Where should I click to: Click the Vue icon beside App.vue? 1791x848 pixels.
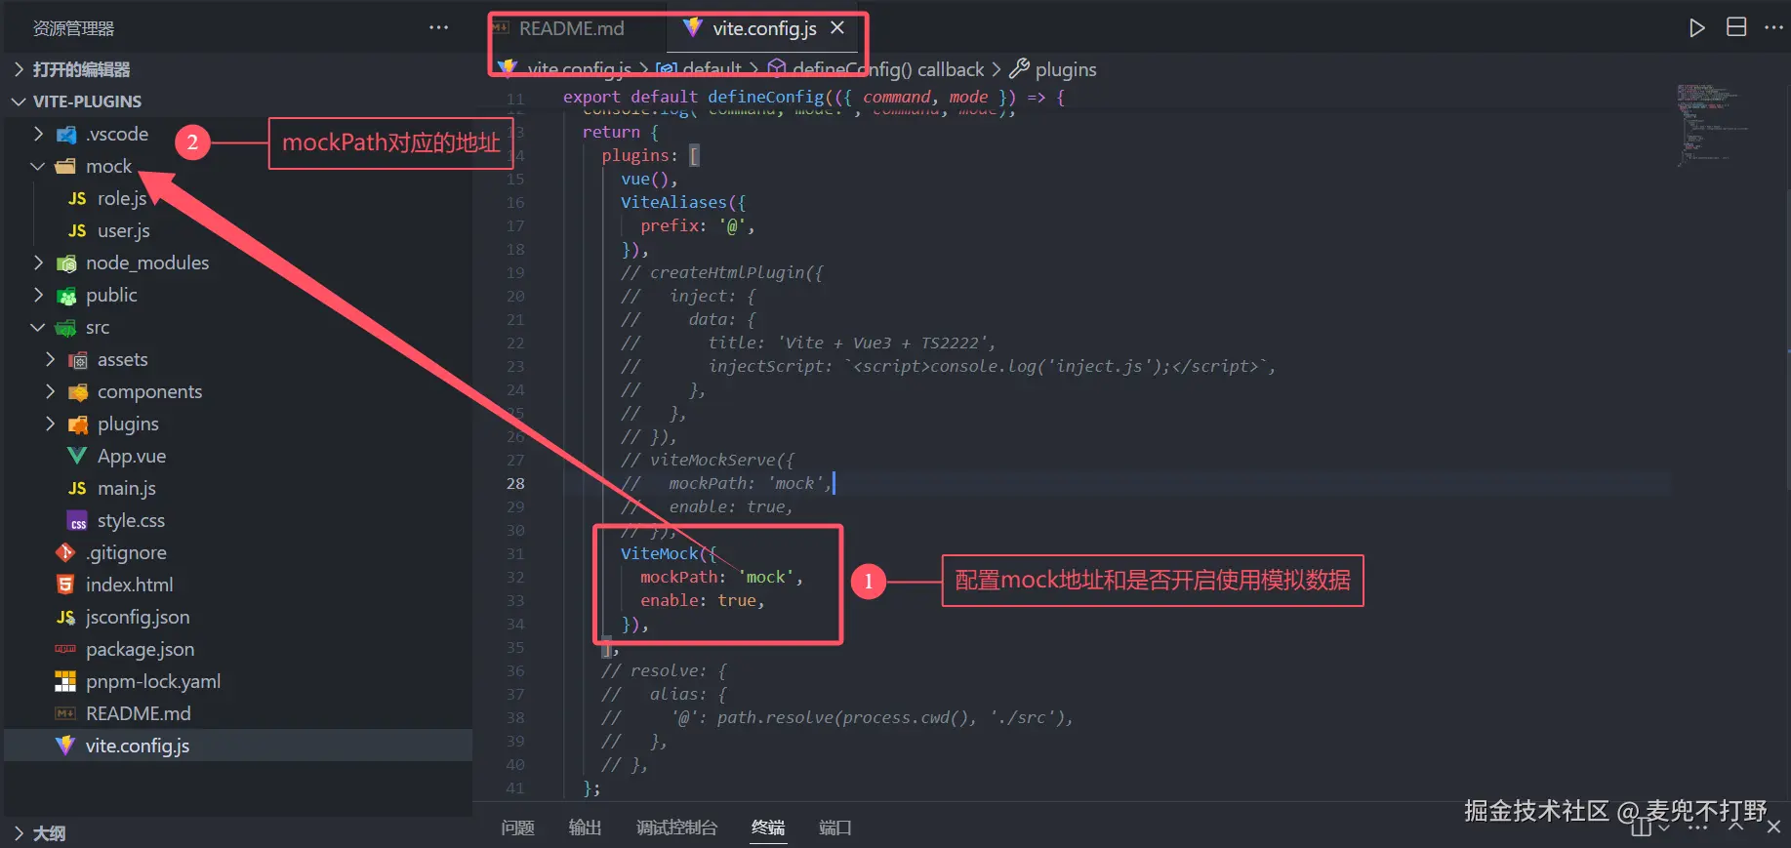(77, 456)
